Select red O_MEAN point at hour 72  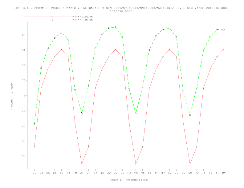coord(197,147)
